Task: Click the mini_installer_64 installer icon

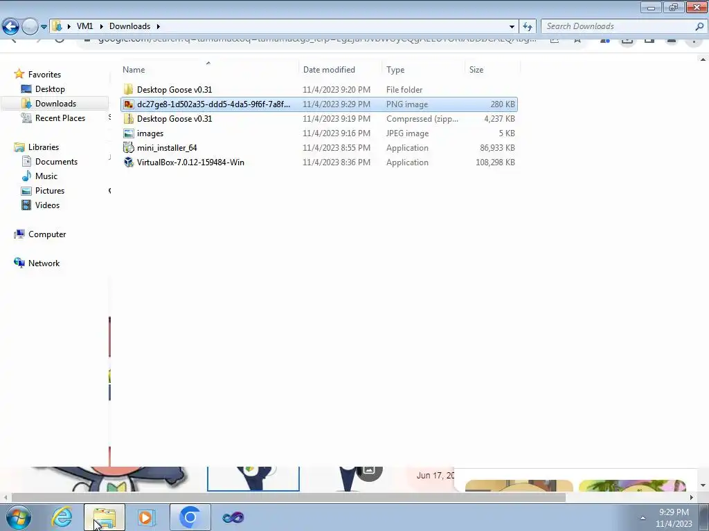Action: pos(129,148)
